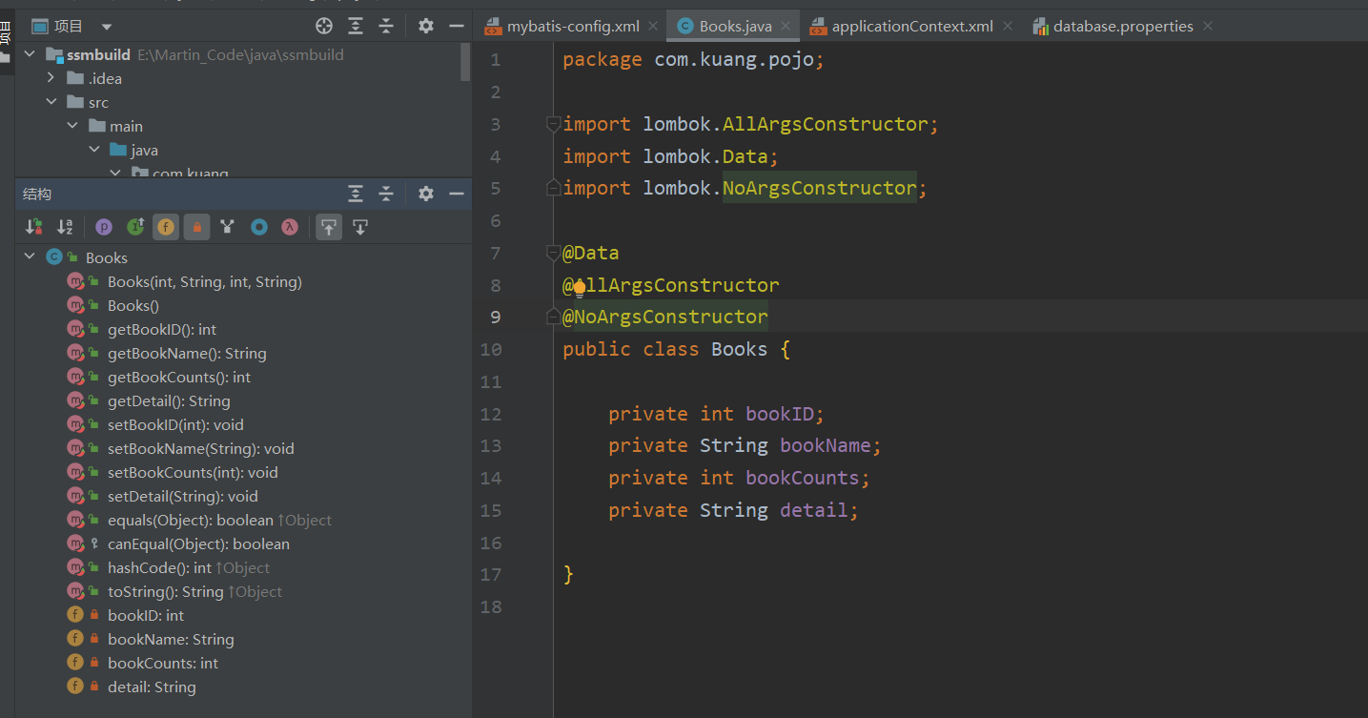Toggle show lambdas filter

tap(289, 227)
